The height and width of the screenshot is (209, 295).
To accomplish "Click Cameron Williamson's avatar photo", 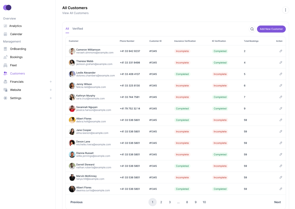I will pos(72,51).
